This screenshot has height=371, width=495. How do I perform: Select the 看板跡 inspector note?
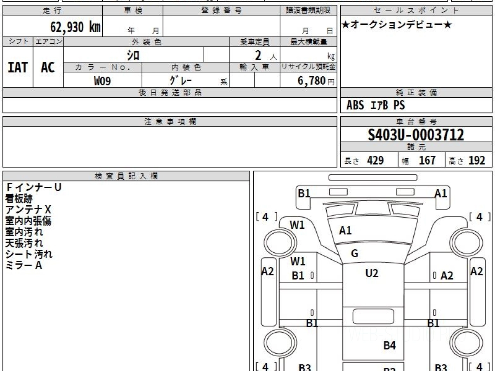pyautogui.click(x=19, y=199)
